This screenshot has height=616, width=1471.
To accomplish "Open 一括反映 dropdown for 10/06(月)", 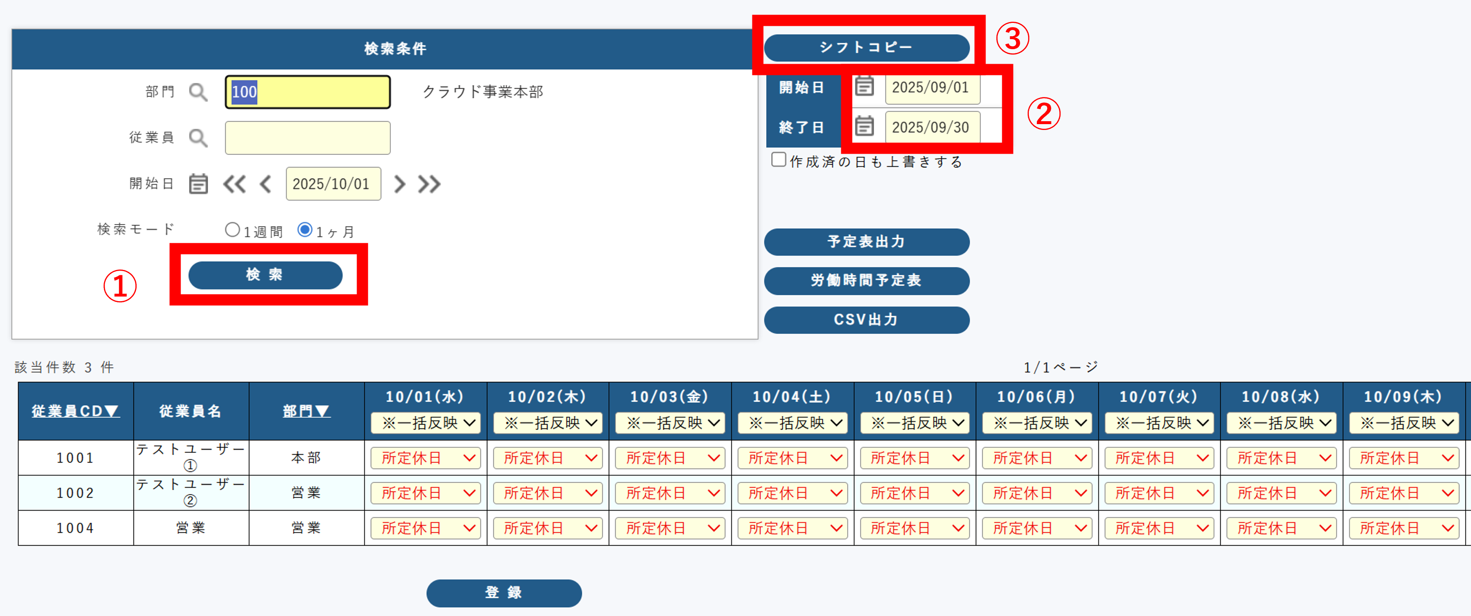I will coord(1037,423).
